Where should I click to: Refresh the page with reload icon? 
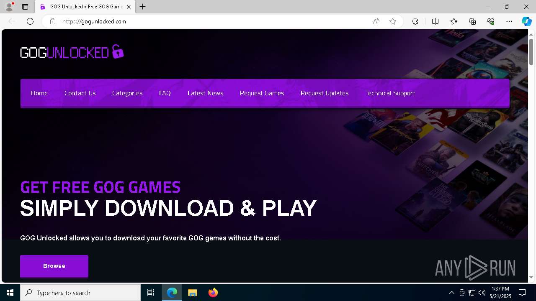30,21
